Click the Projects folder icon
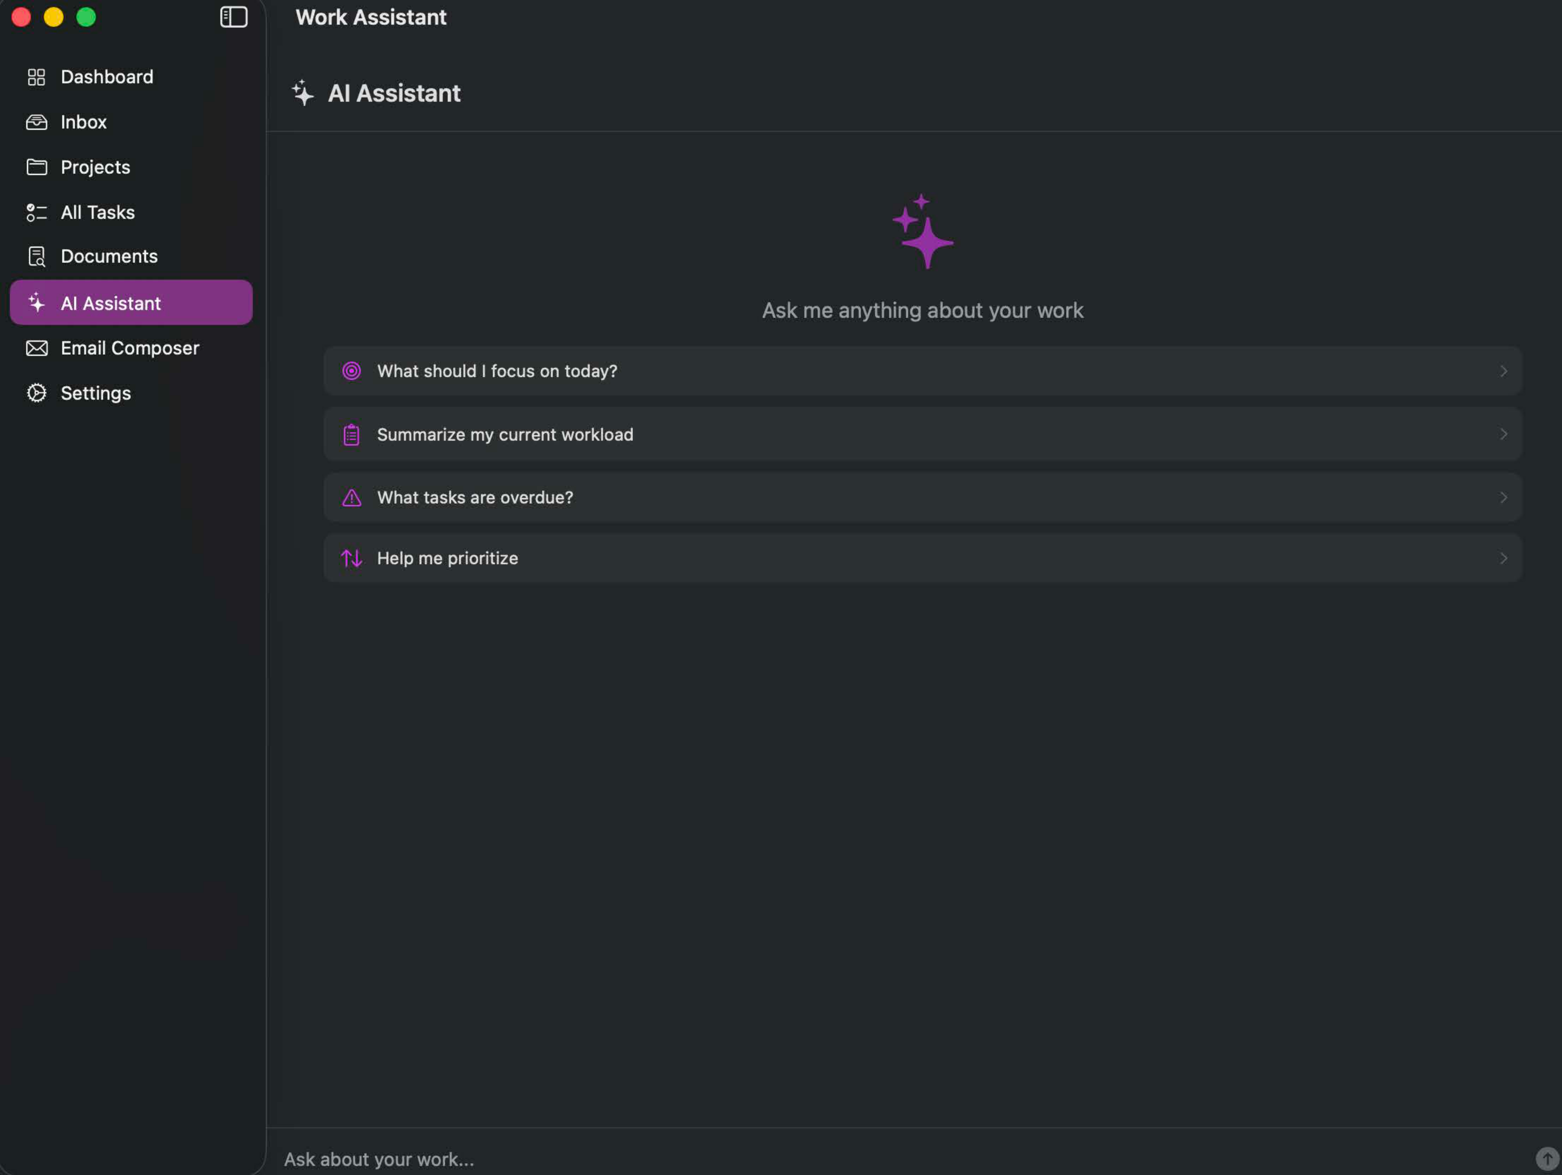The height and width of the screenshot is (1175, 1562). point(37,167)
